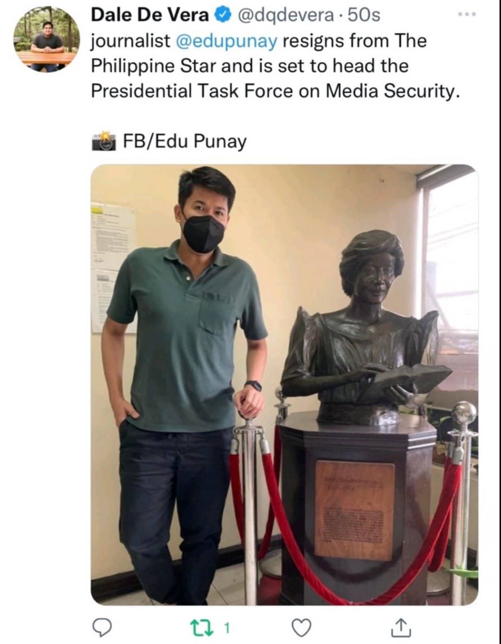Click the retweet count number 1
The height and width of the screenshot is (644, 501).
click(x=227, y=629)
